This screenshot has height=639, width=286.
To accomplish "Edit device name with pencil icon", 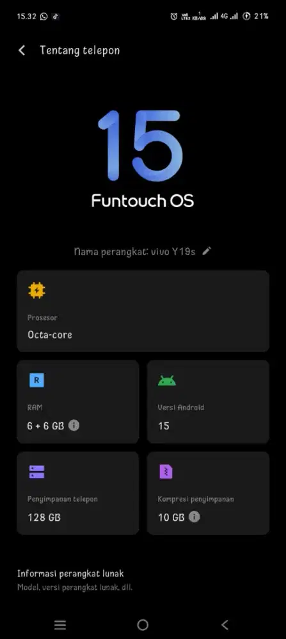I will (x=207, y=251).
